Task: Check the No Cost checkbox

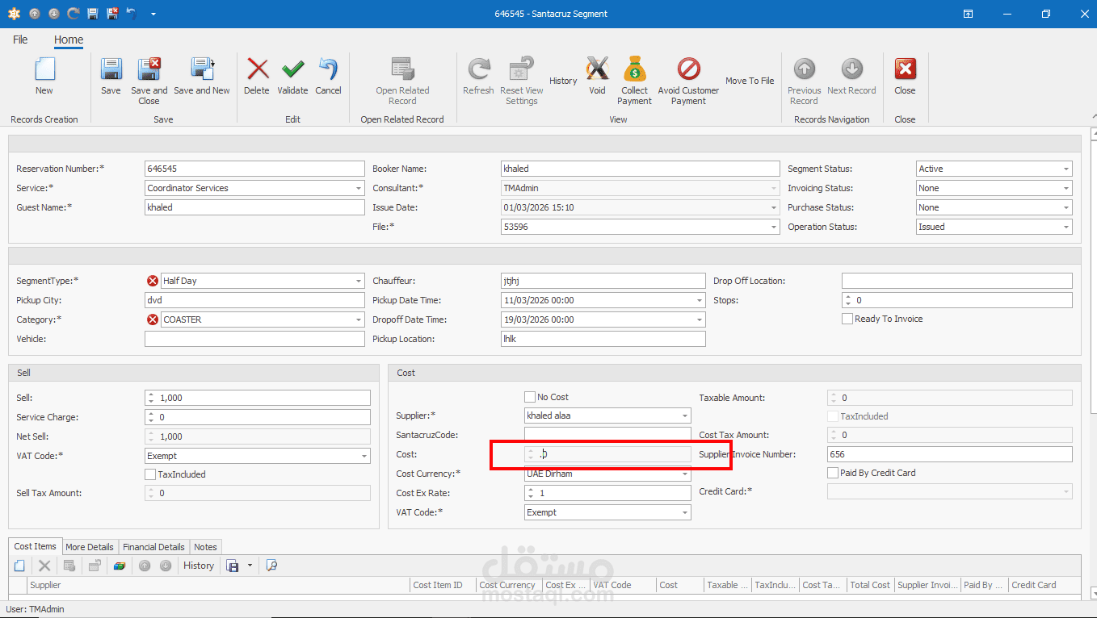Action: 530,397
